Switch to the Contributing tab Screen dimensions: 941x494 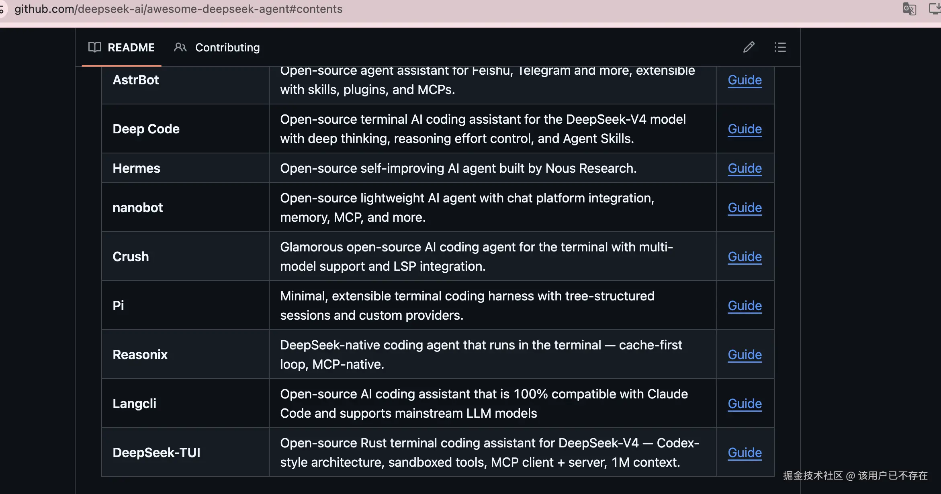(x=217, y=47)
